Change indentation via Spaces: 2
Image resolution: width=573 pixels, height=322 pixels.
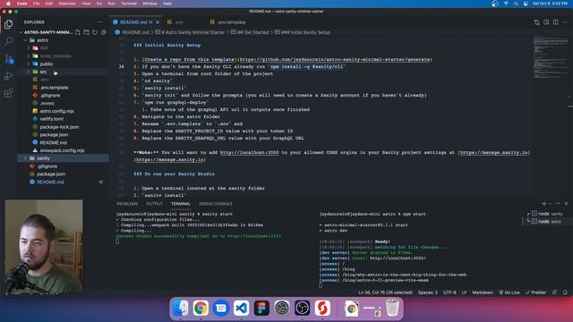[428, 292]
